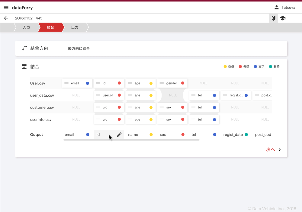The width and height of the screenshot is (302, 212).
Task: Click the customer.csv file name
Action: point(42,107)
